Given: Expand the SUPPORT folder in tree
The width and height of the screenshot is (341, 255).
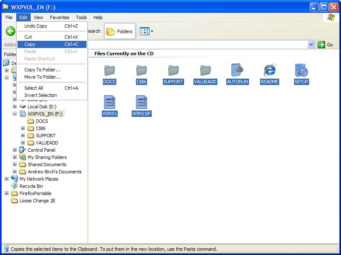Looking at the screenshot, I should pyautogui.click(x=23, y=136).
